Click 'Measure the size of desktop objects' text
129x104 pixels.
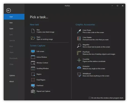coord(99,54)
